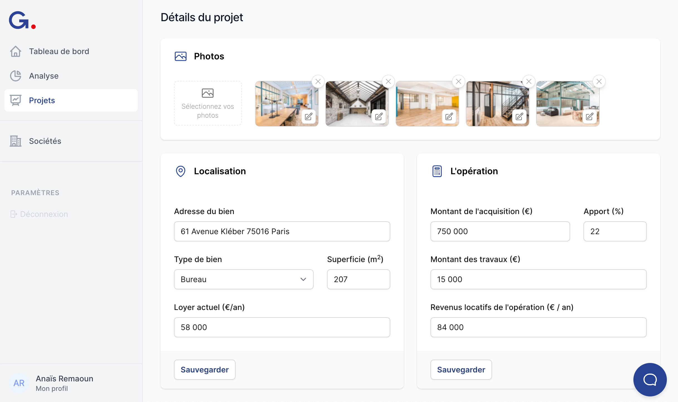Open Mon profil link

[52, 388]
